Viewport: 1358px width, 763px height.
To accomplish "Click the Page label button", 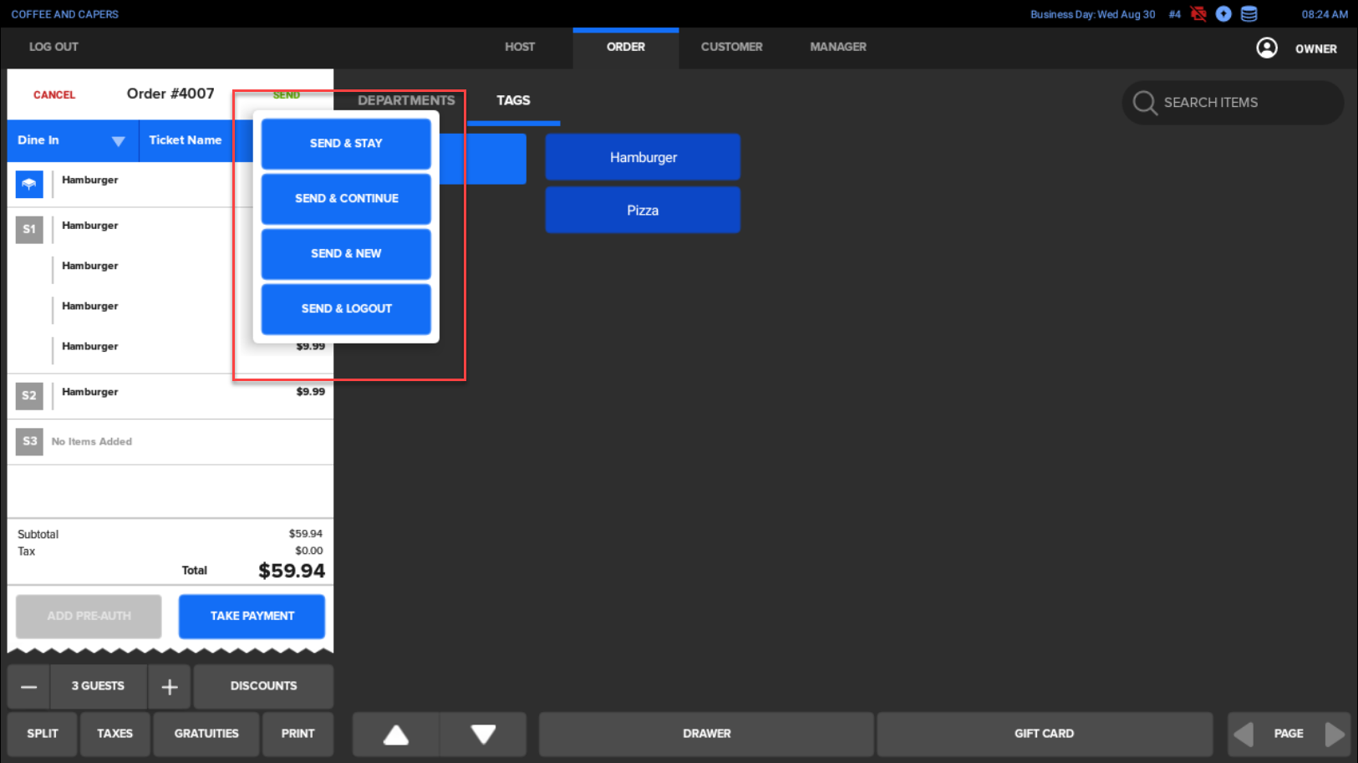I will click(1289, 734).
